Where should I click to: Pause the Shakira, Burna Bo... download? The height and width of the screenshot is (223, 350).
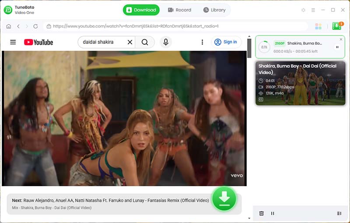coord(337,47)
